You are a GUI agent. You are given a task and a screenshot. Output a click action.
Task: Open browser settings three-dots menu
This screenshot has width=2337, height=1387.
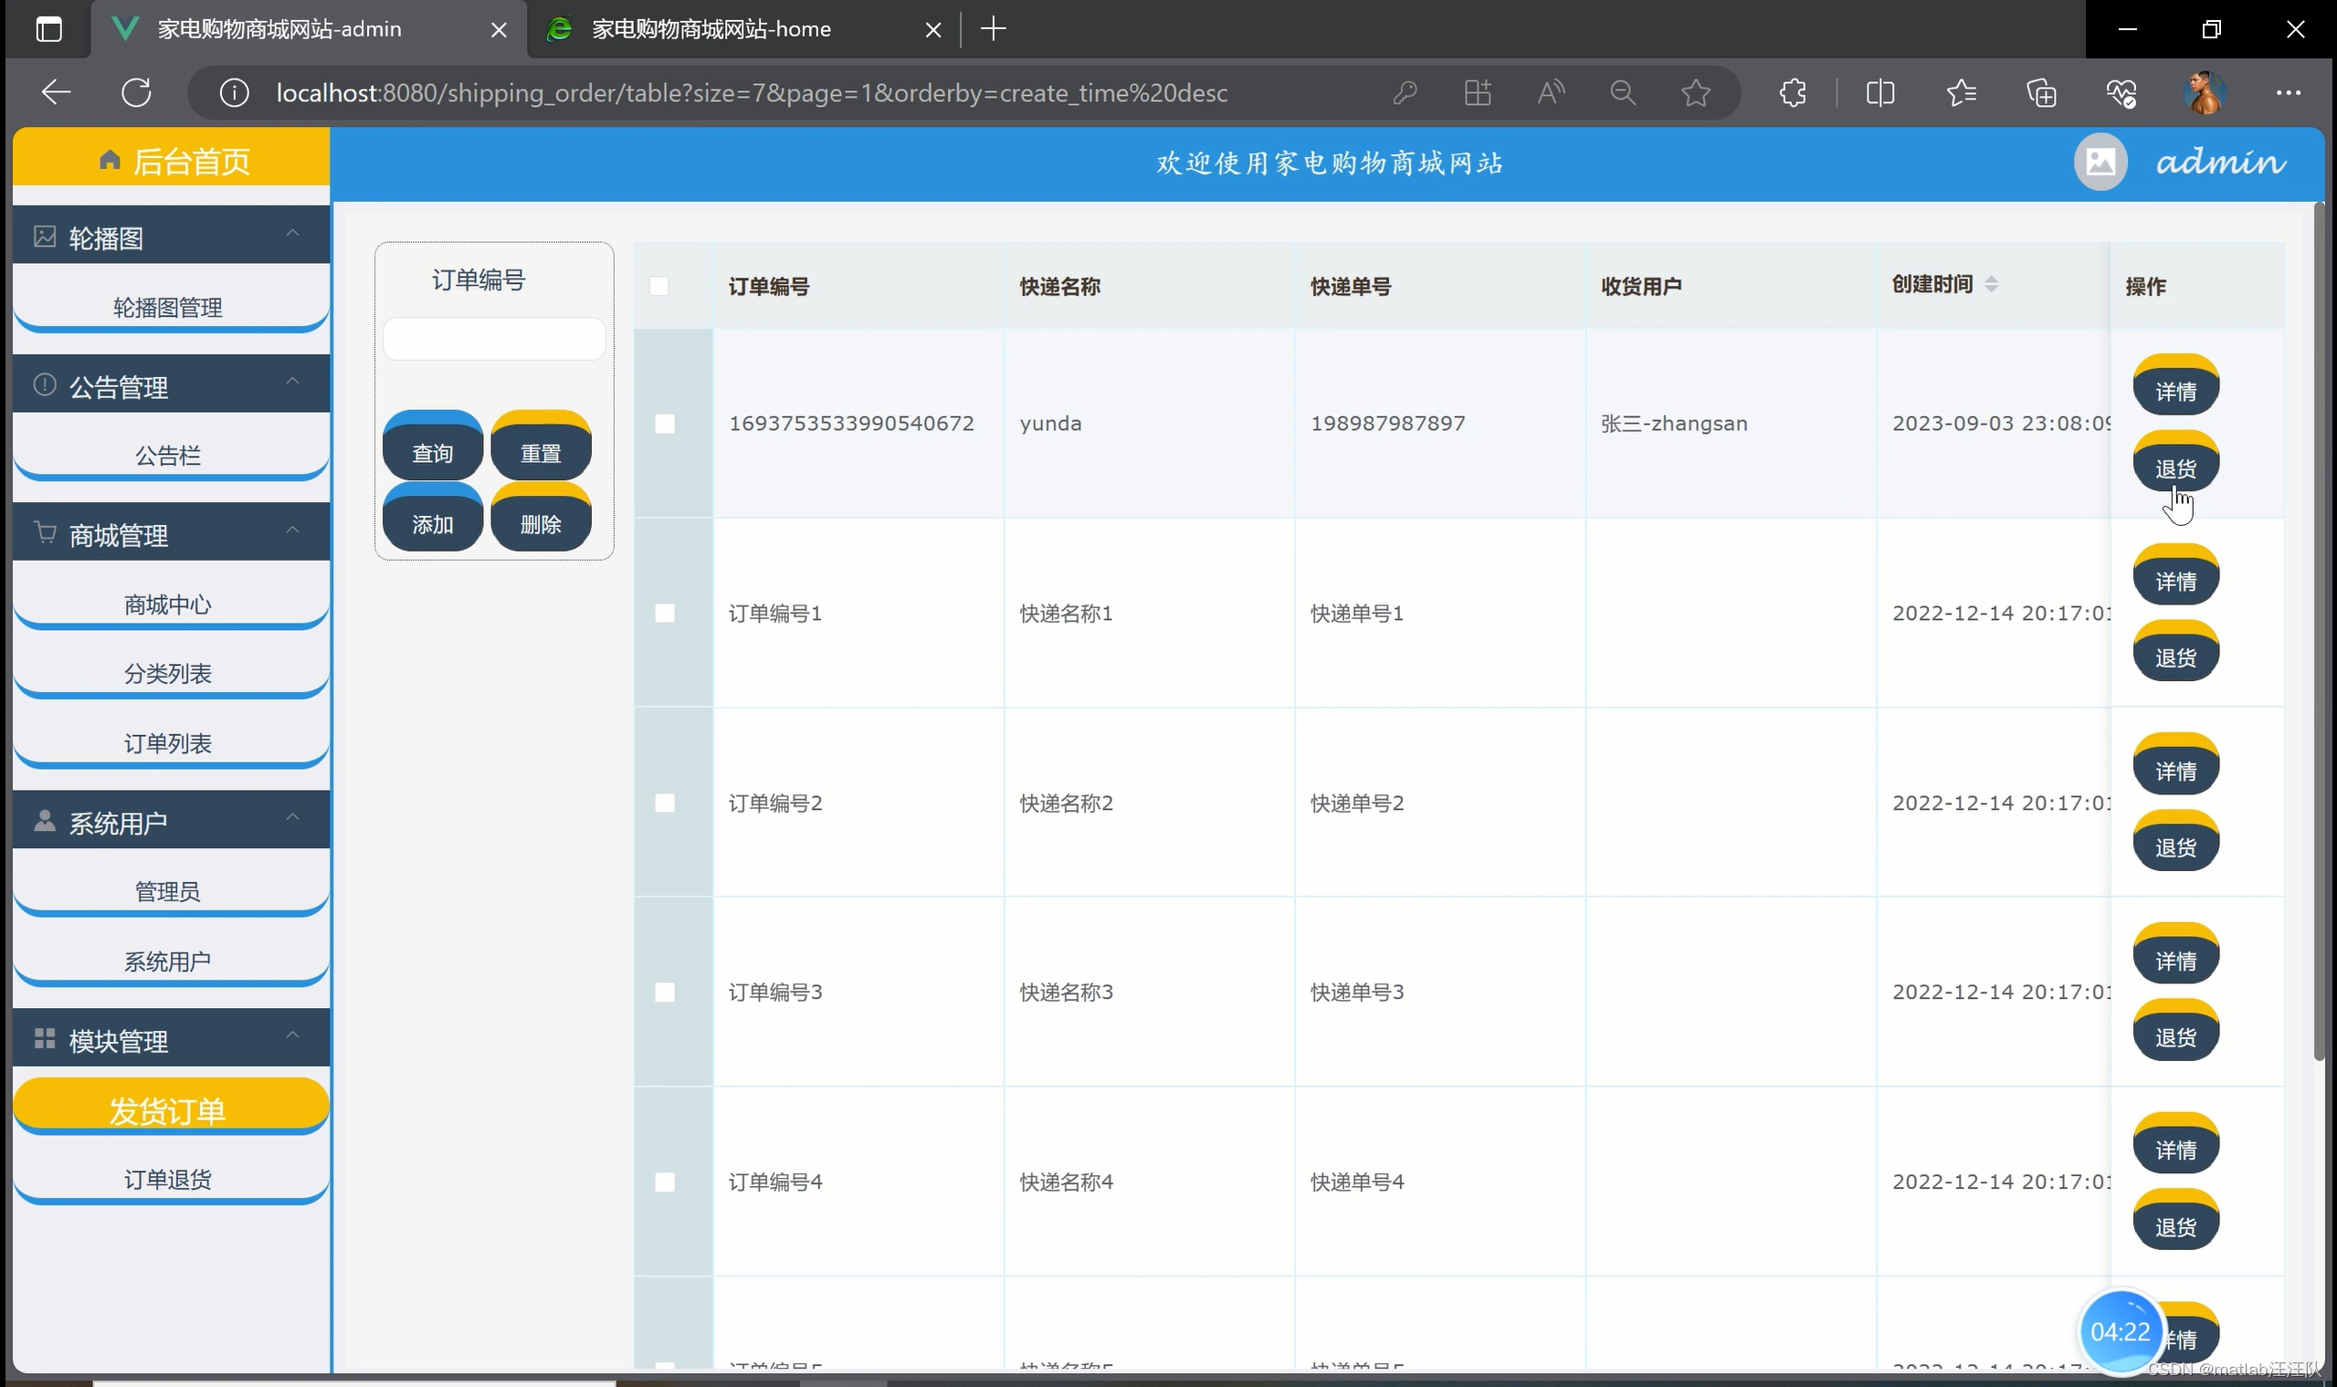pyautogui.click(x=2289, y=92)
